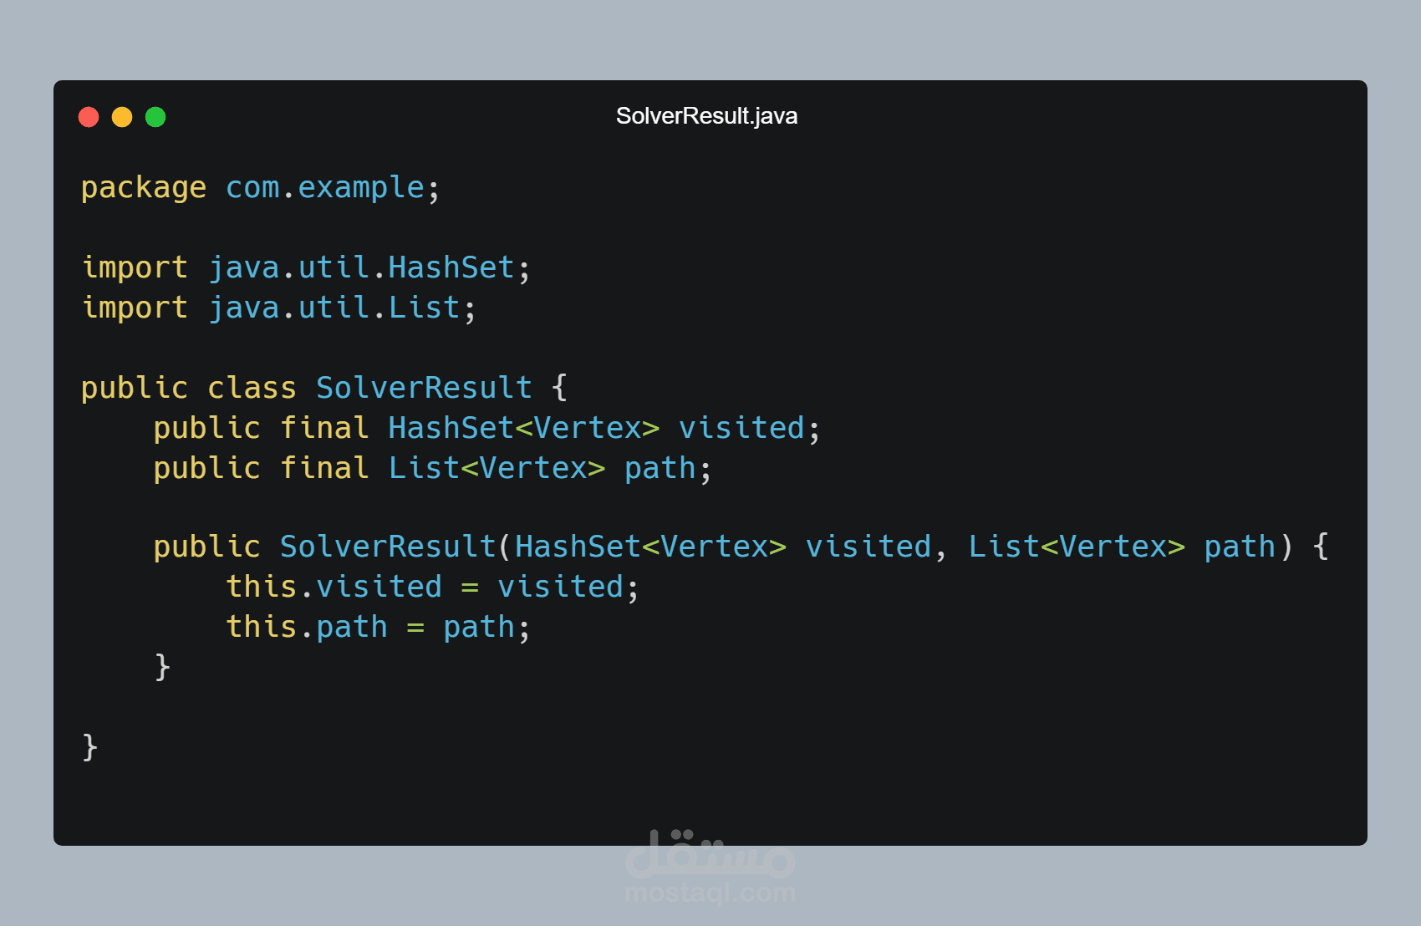The image size is (1421, 926).
Task: Click the green maximize dot
Action: 155,117
